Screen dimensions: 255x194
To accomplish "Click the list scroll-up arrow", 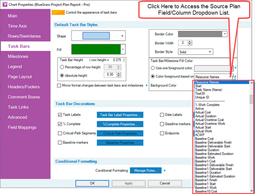I will coord(251,83).
